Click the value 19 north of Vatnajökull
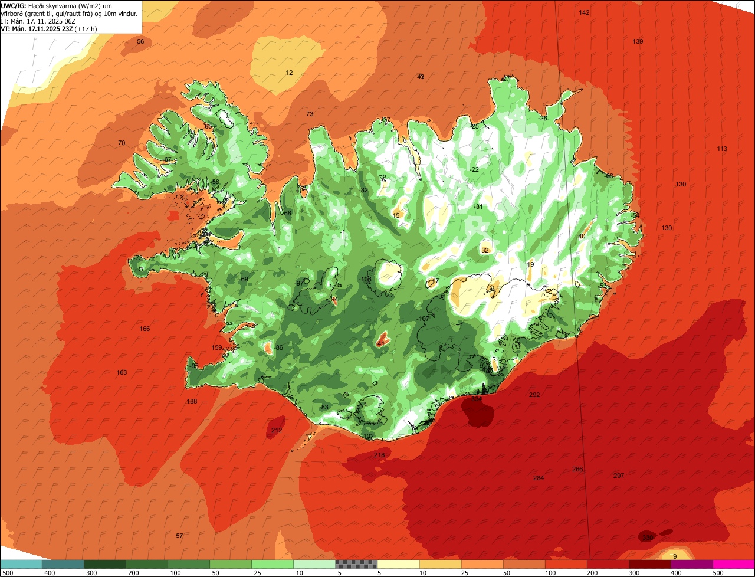Image resolution: width=755 pixels, height=577 pixels. 530,264
